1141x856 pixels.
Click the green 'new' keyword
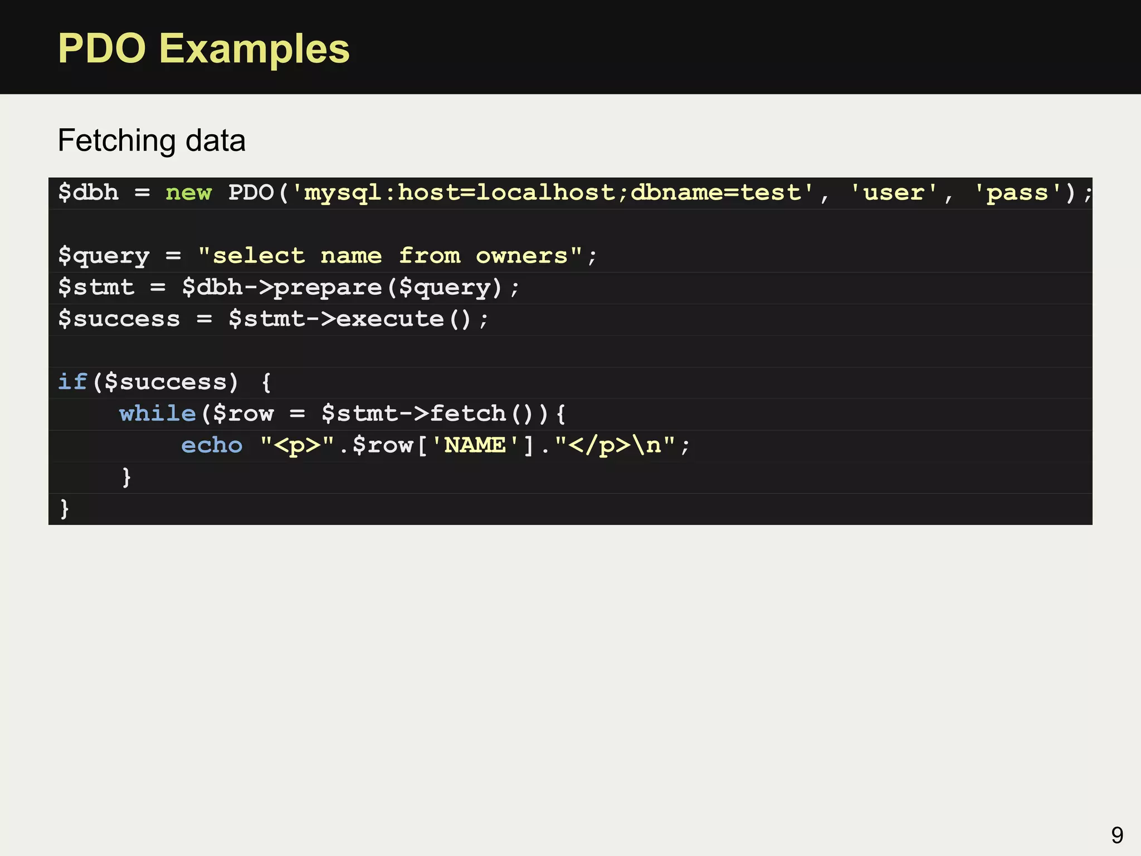click(x=188, y=193)
